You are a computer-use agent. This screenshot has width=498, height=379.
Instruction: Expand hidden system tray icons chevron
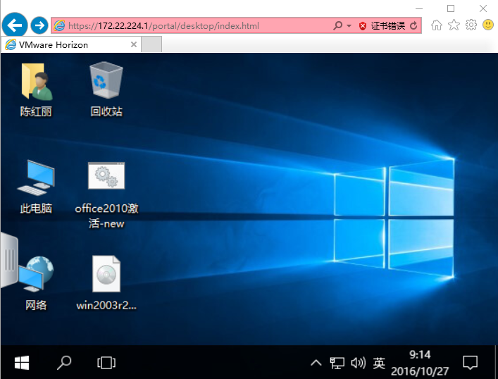316,364
